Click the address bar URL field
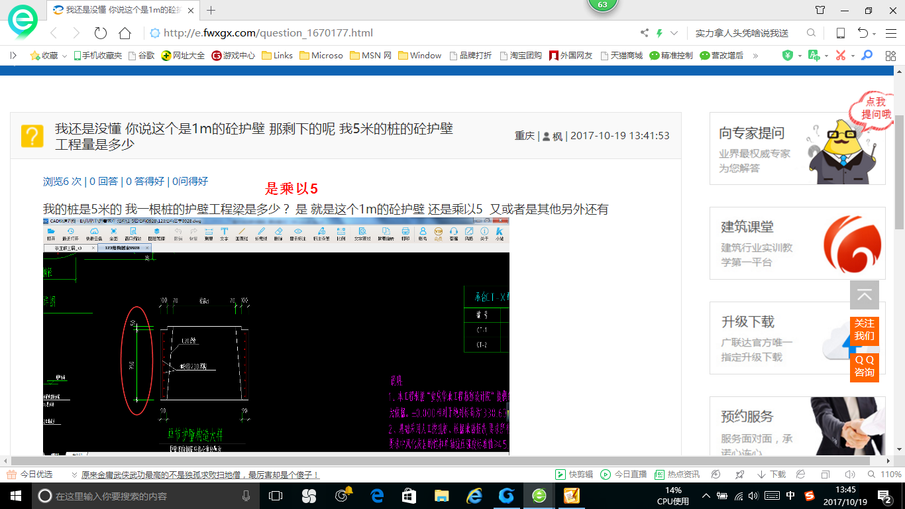Viewport: 905px width, 509px height. 391,33
